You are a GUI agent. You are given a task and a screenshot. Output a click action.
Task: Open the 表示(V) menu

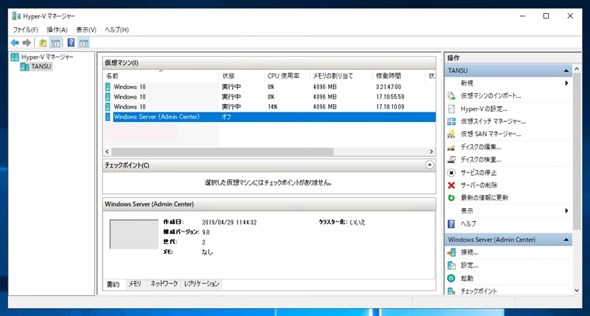click(x=86, y=30)
